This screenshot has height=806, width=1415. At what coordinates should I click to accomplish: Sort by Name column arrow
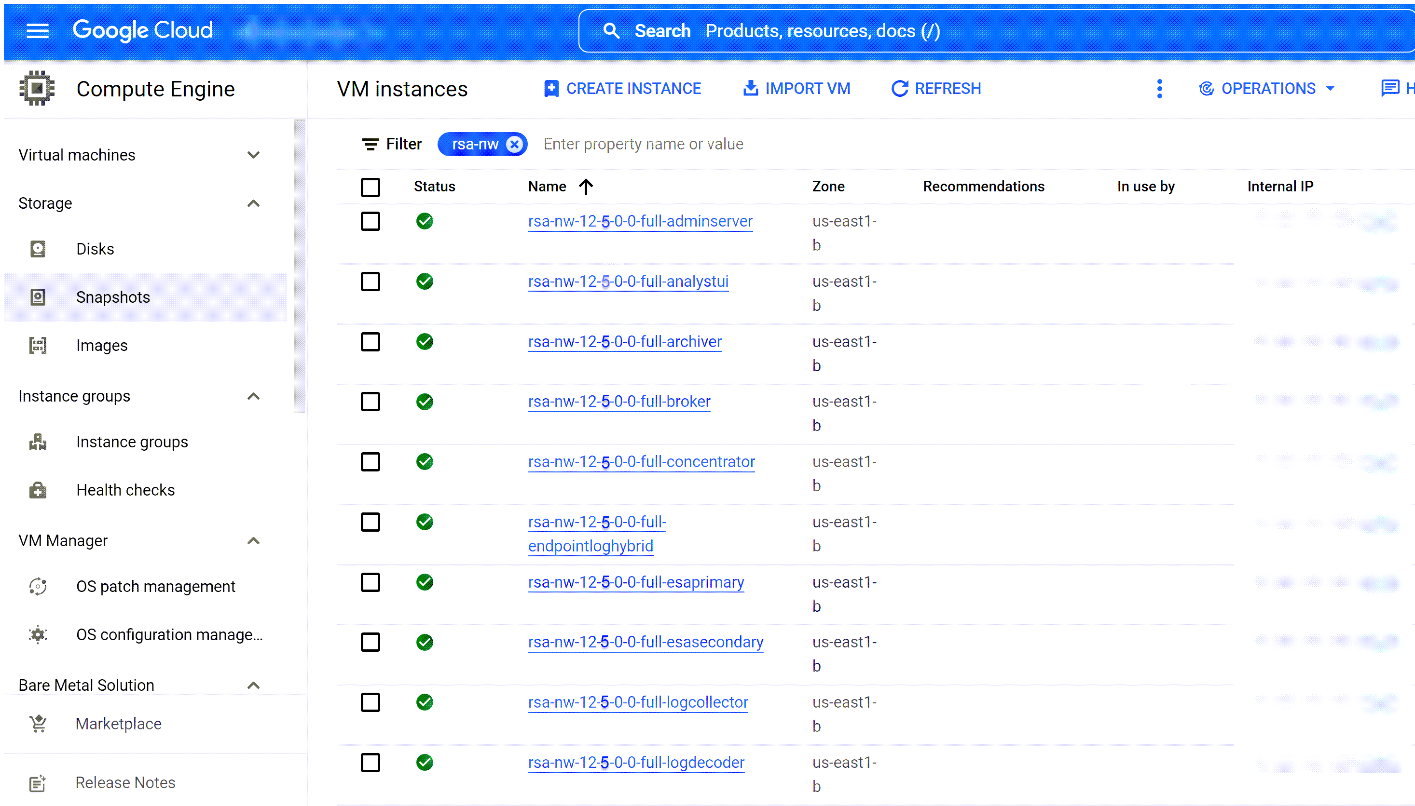click(586, 187)
